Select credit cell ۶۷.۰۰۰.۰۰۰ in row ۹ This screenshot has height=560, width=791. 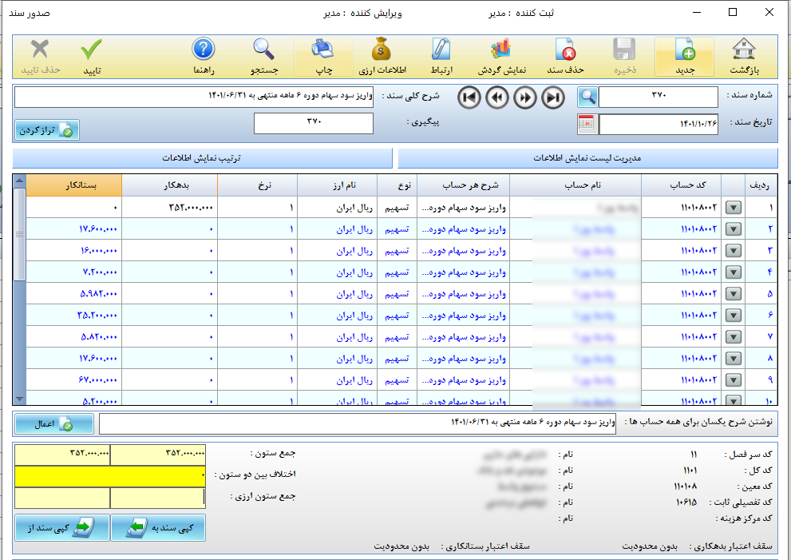tap(73, 380)
